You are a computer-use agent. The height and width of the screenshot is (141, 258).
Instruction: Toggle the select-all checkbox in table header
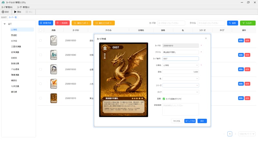tap(40, 30)
